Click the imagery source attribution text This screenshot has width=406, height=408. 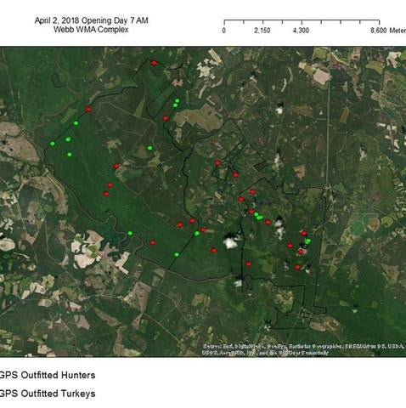tap(303, 349)
